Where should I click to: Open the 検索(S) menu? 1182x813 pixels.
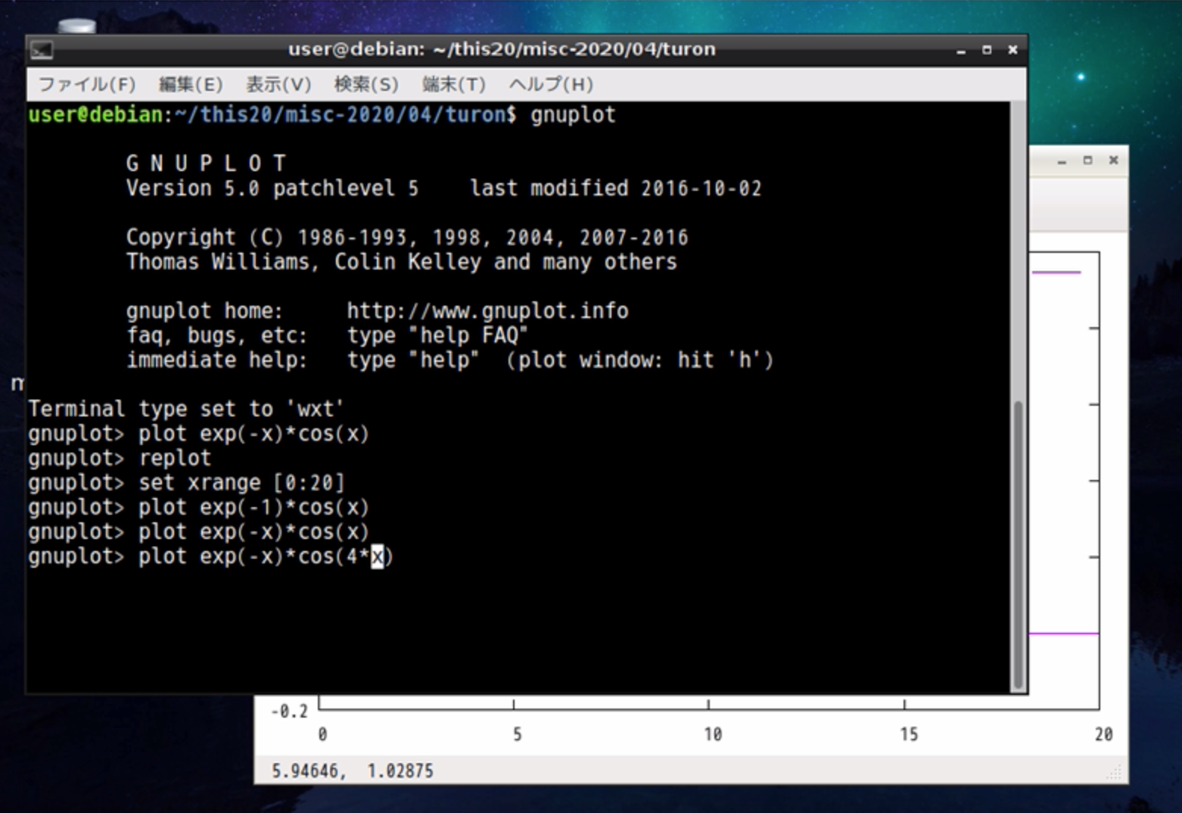click(365, 84)
